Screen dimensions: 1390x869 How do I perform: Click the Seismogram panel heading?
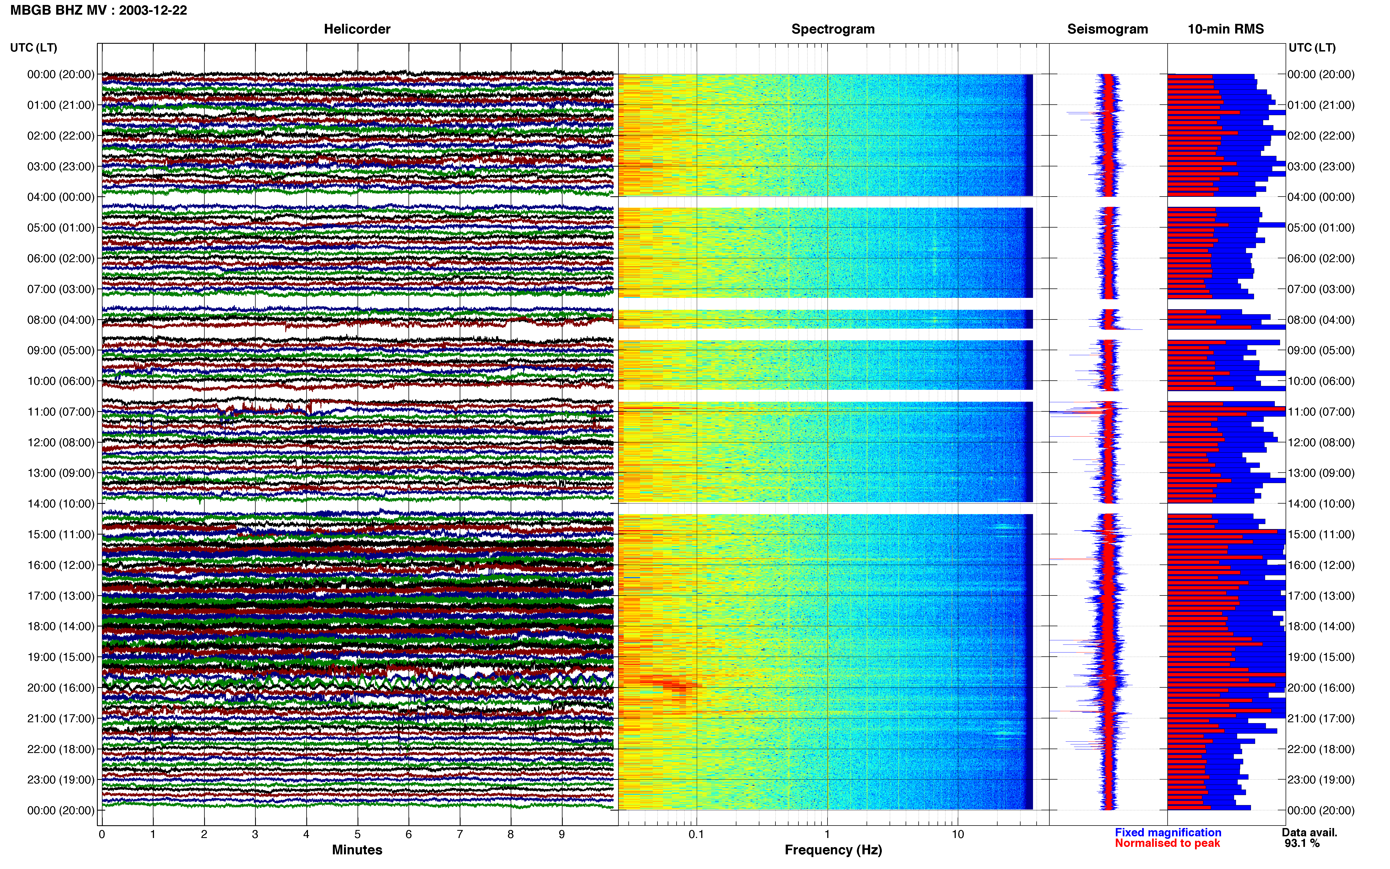click(1107, 29)
